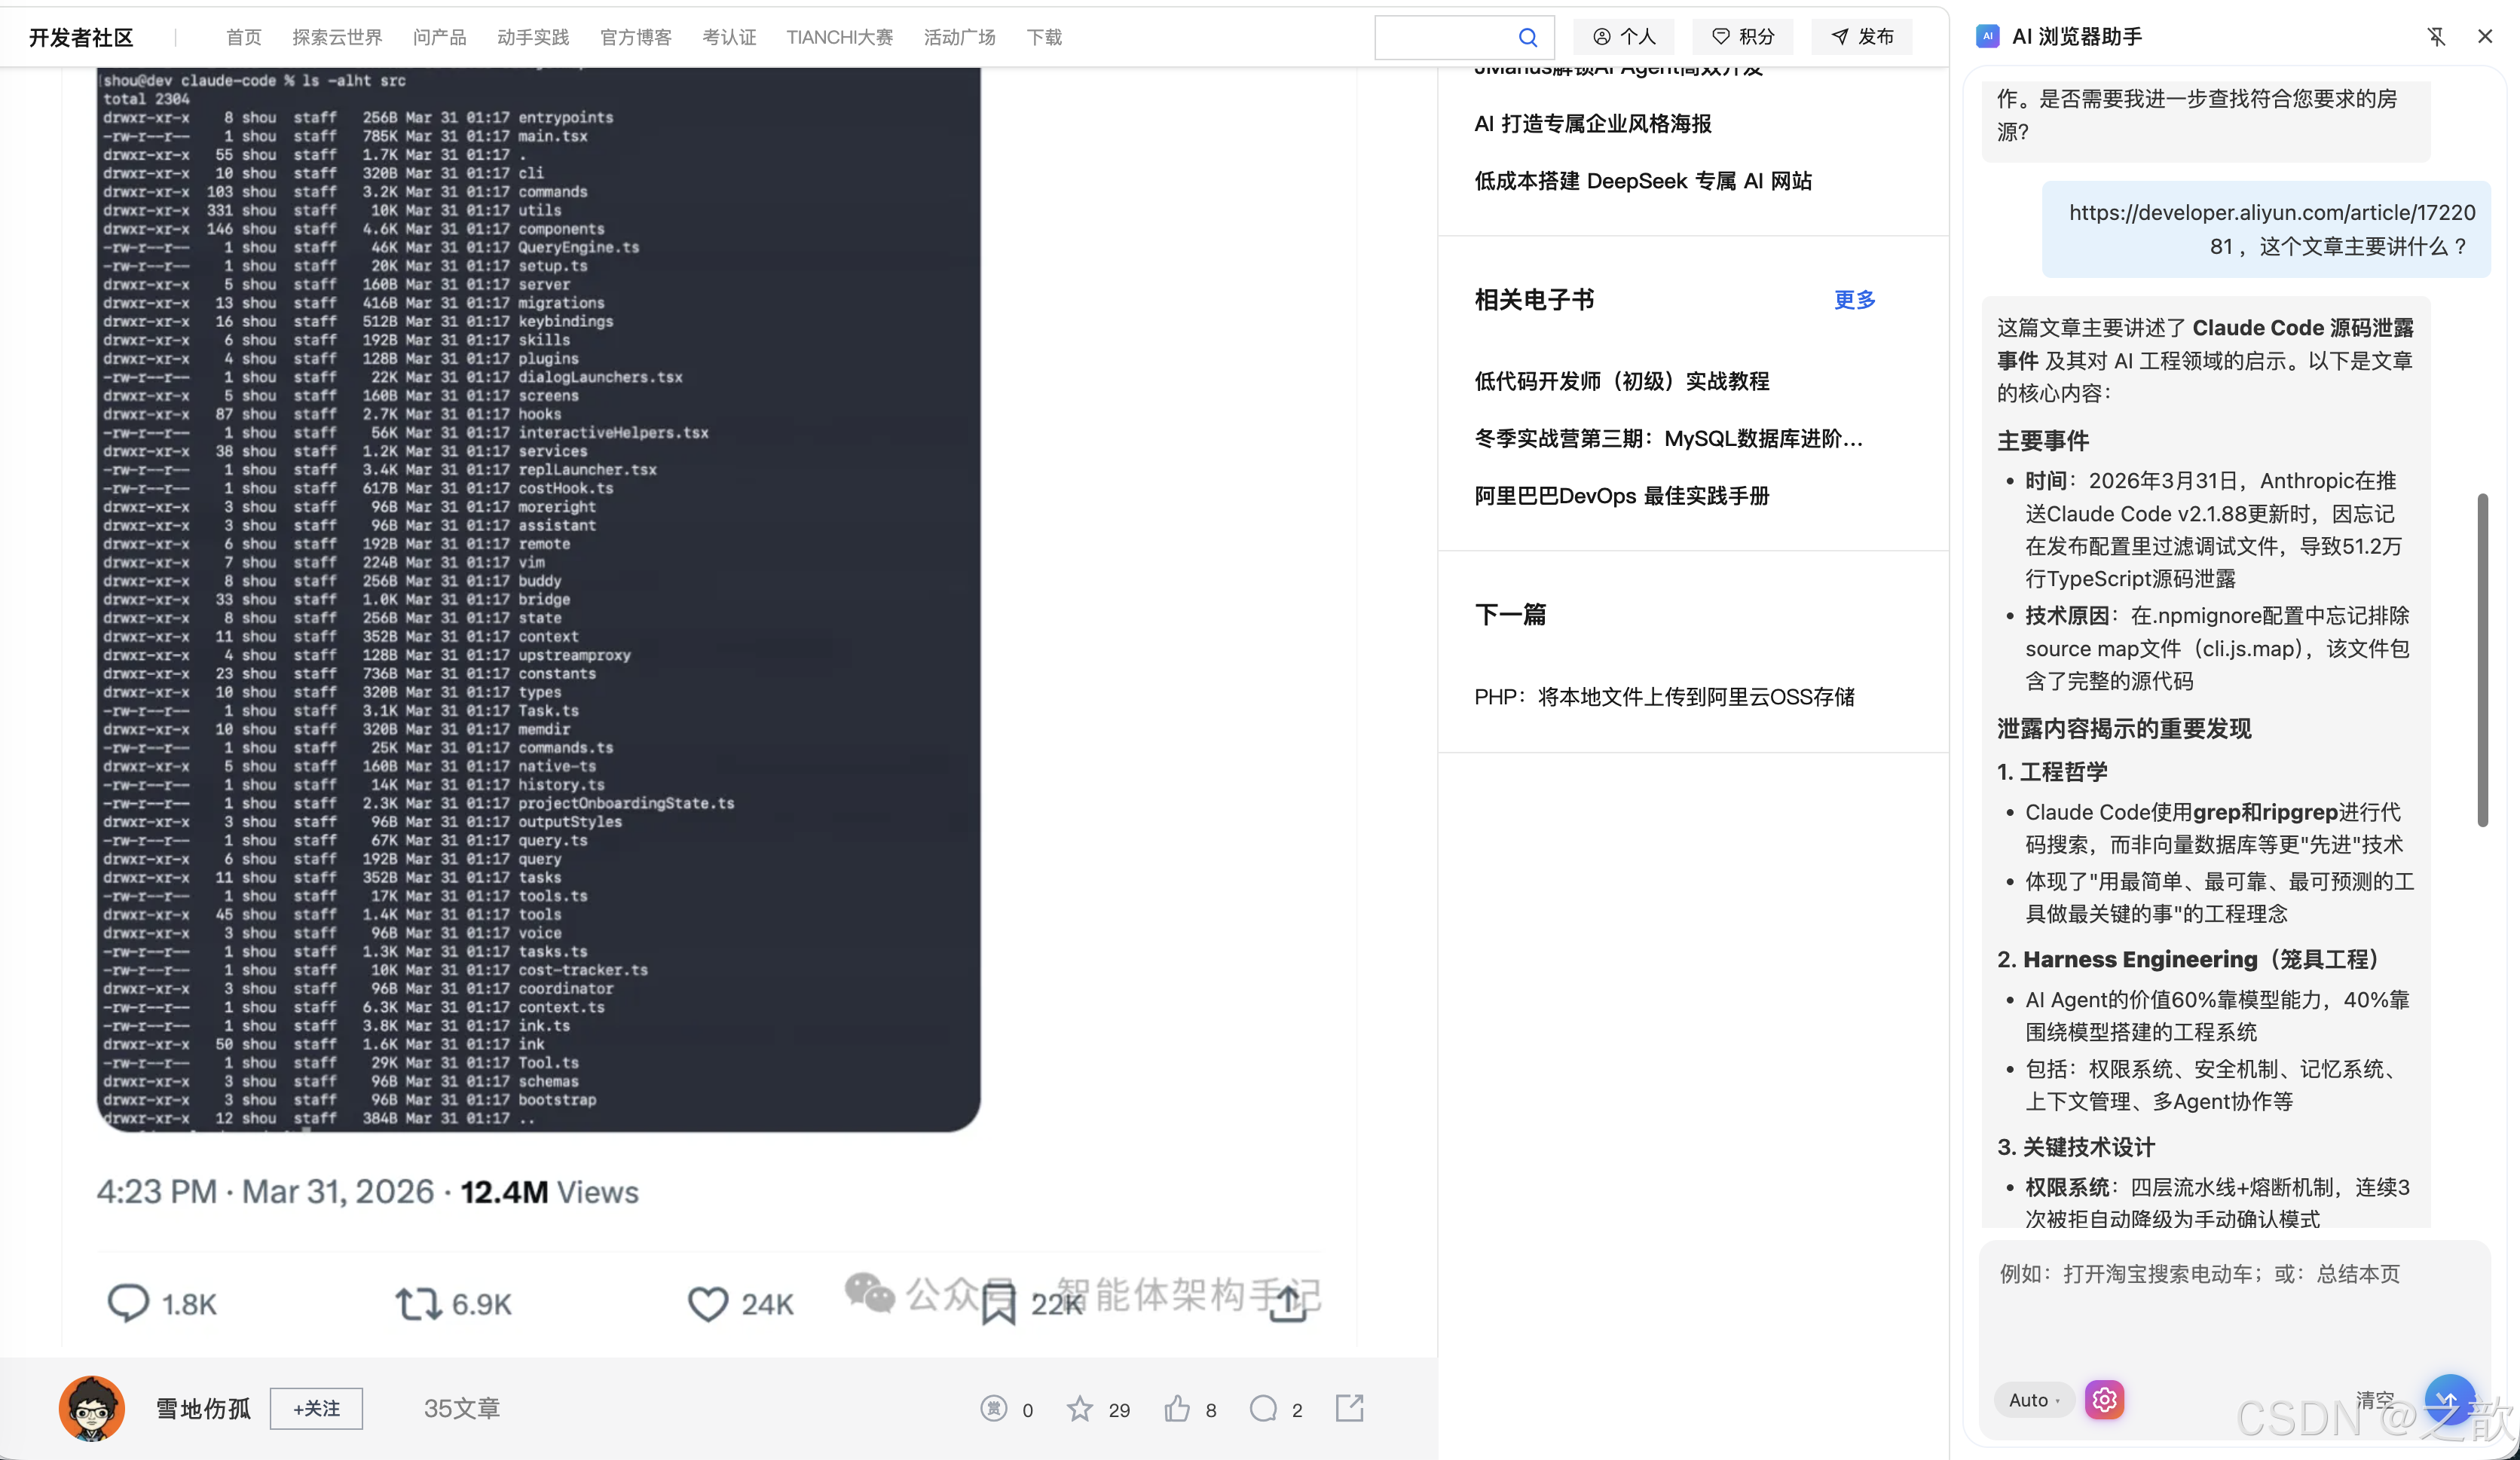Open TIANCHI大赛 navigation item
This screenshot has height=1460, width=2520.
click(x=839, y=37)
